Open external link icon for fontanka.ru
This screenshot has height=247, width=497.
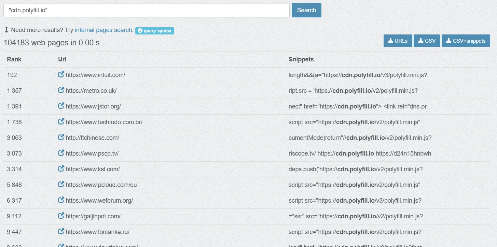[61, 231]
